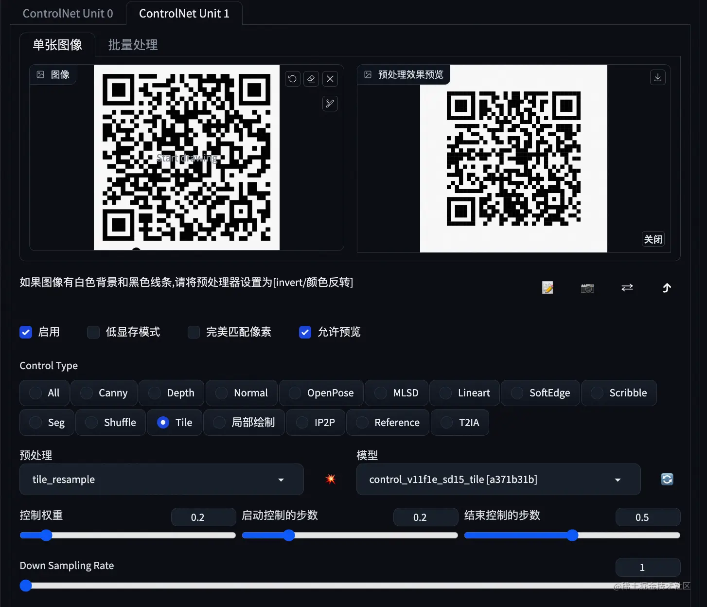Viewport: 707px width, 607px height.
Task: Open brush settings for the image canvas
Action: coord(330,103)
